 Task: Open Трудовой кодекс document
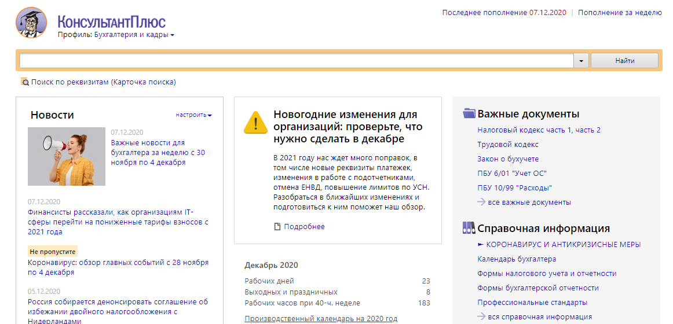507,145
